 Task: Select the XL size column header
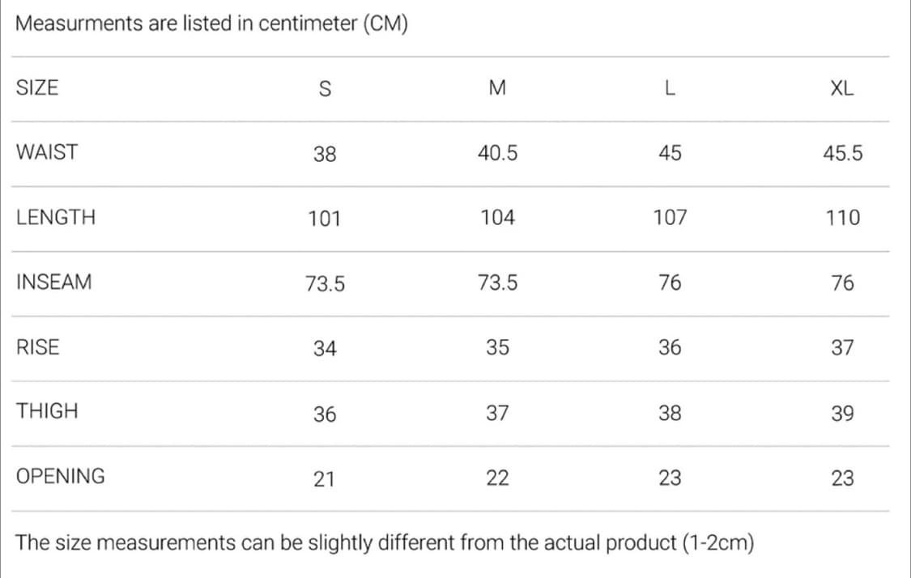842,88
